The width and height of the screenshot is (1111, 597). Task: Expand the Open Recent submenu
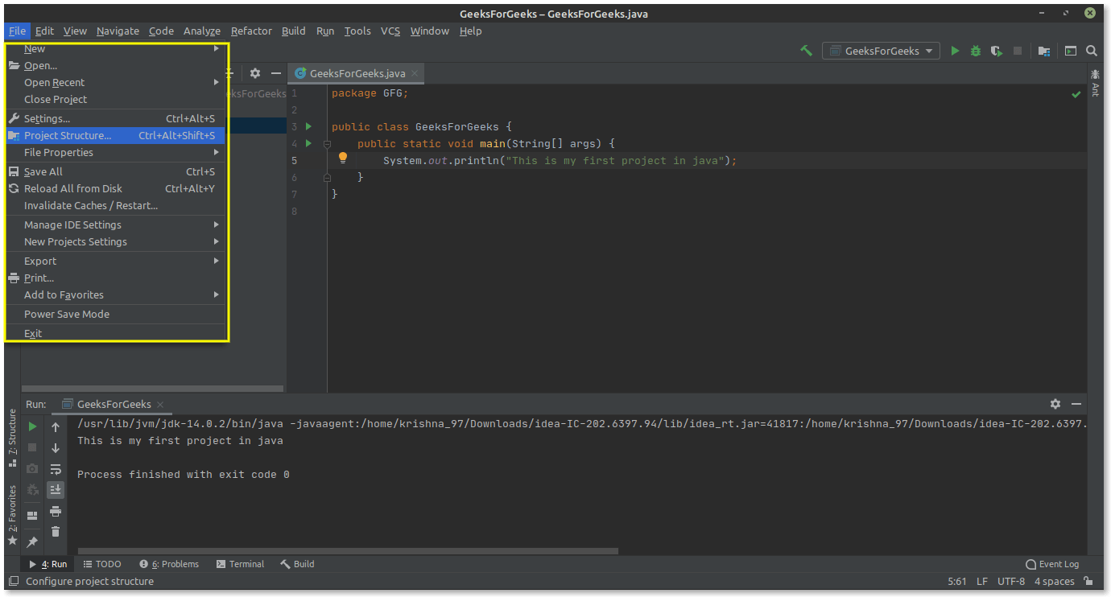point(55,83)
